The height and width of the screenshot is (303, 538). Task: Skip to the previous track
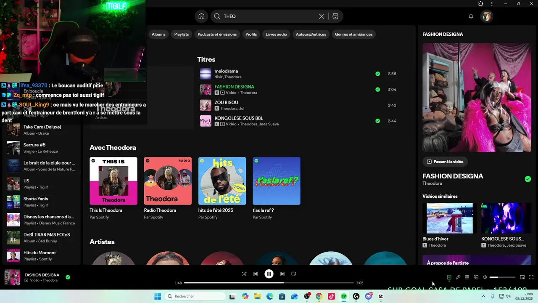coord(256,274)
